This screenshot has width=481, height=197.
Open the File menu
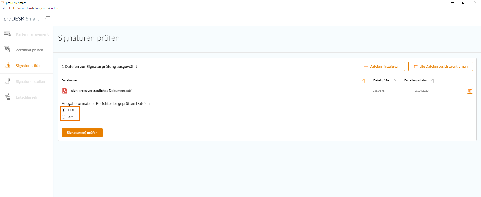[x=4, y=8]
